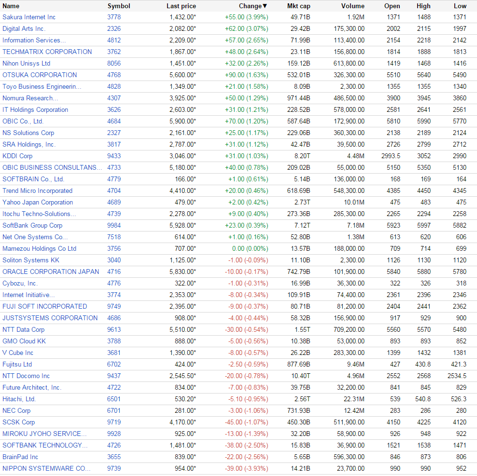Sort by Volume column header

pyautogui.click(x=352, y=6)
